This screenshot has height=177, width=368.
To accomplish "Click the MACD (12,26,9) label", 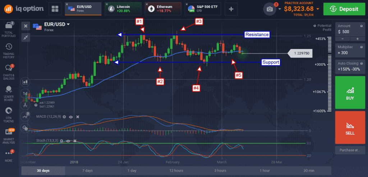I will [x=49, y=117].
